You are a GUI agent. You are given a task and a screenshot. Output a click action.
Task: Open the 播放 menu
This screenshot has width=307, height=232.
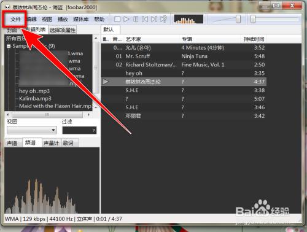(63, 19)
